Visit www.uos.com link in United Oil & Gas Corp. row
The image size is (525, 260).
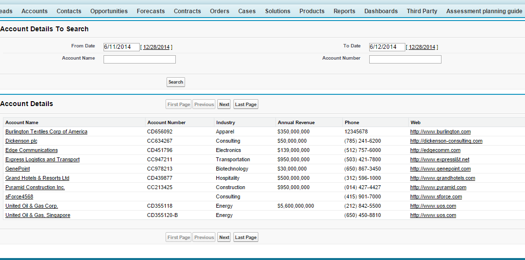pos(433,206)
